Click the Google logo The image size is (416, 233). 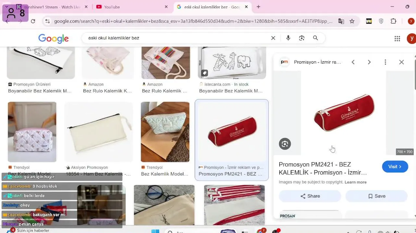(54, 39)
